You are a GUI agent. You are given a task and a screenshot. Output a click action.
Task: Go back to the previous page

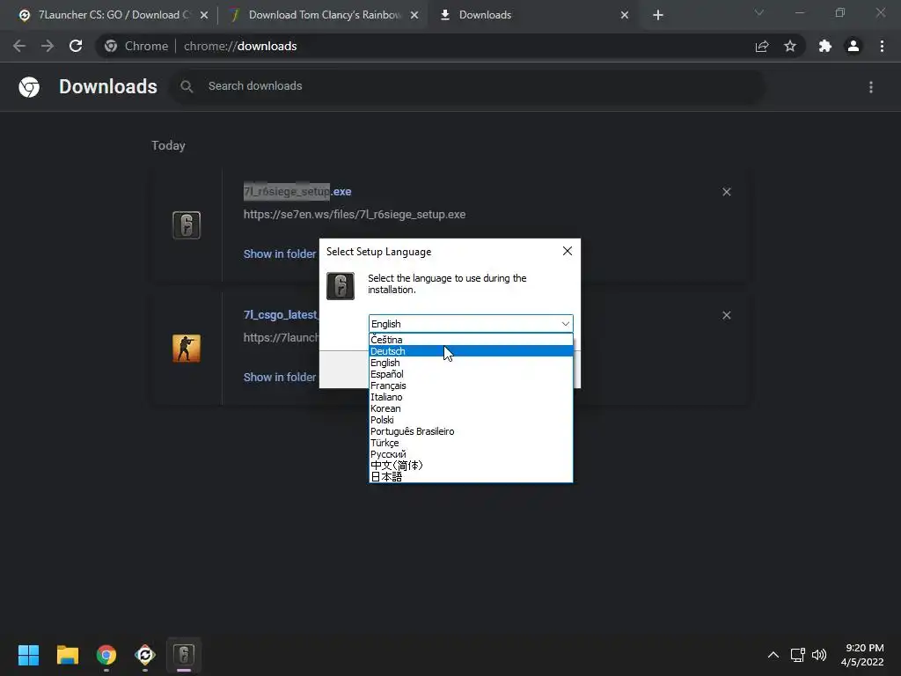tap(19, 46)
